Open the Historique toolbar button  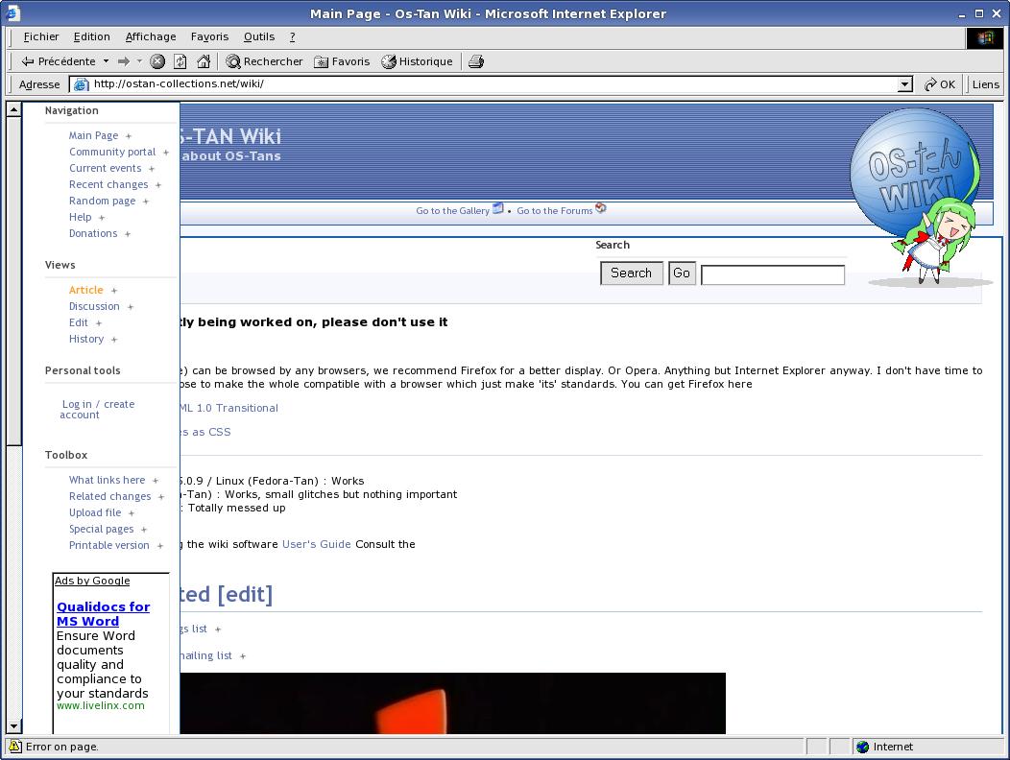[417, 61]
